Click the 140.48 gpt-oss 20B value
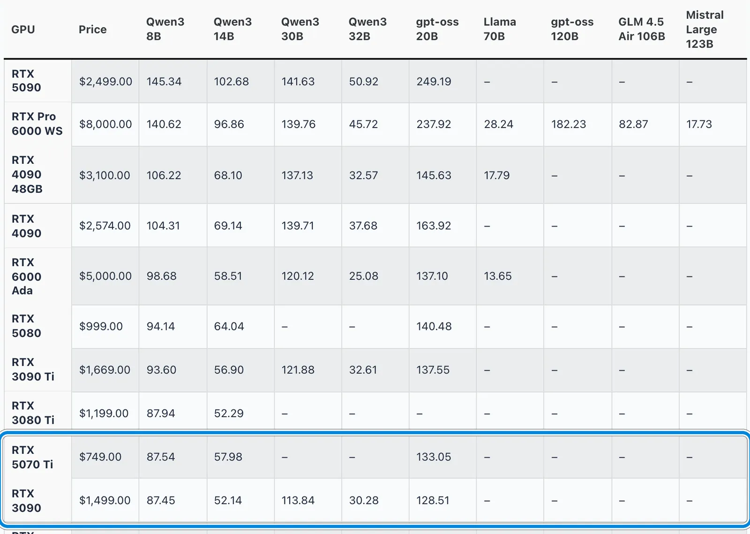750x534 pixels. coord(434,326)
